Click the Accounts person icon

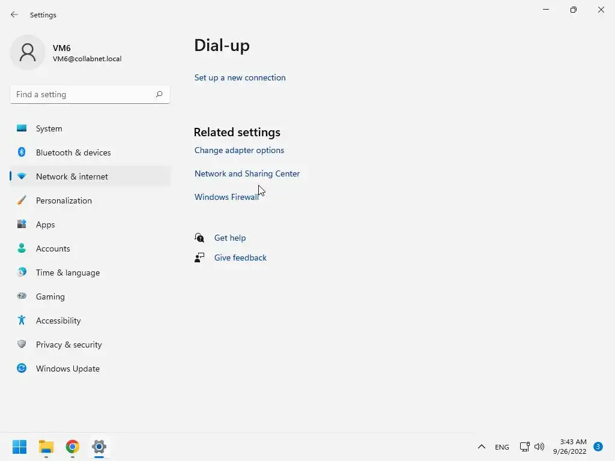tap(22, 248)
